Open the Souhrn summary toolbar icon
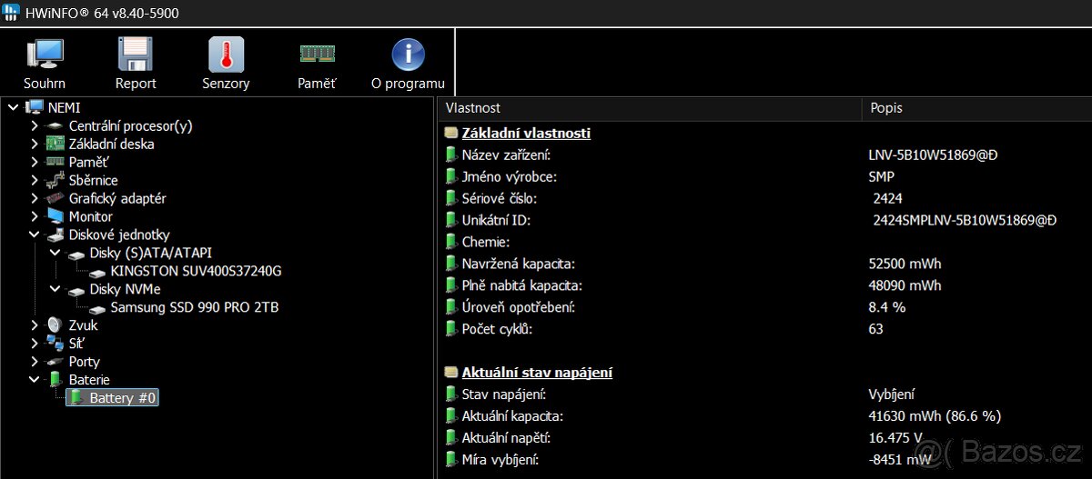Screen dimensions: 1092x479 [x=44, y=56]
